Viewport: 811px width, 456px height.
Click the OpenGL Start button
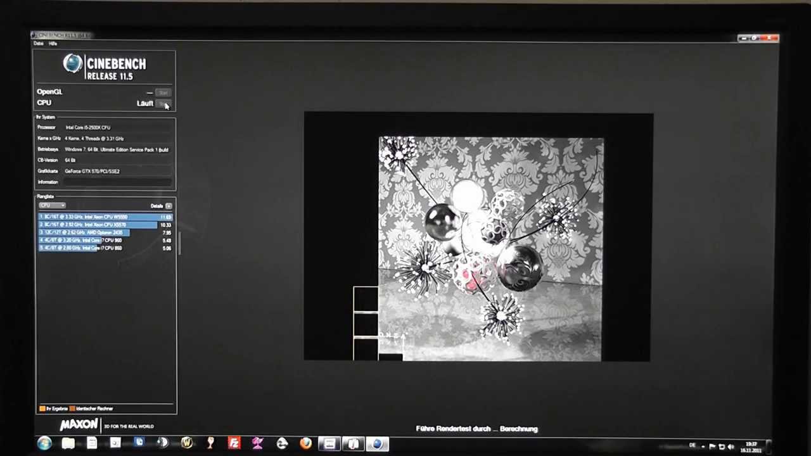coord(163,92)
